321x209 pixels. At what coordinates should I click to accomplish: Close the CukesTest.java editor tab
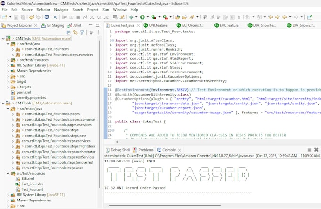point(138,25)
